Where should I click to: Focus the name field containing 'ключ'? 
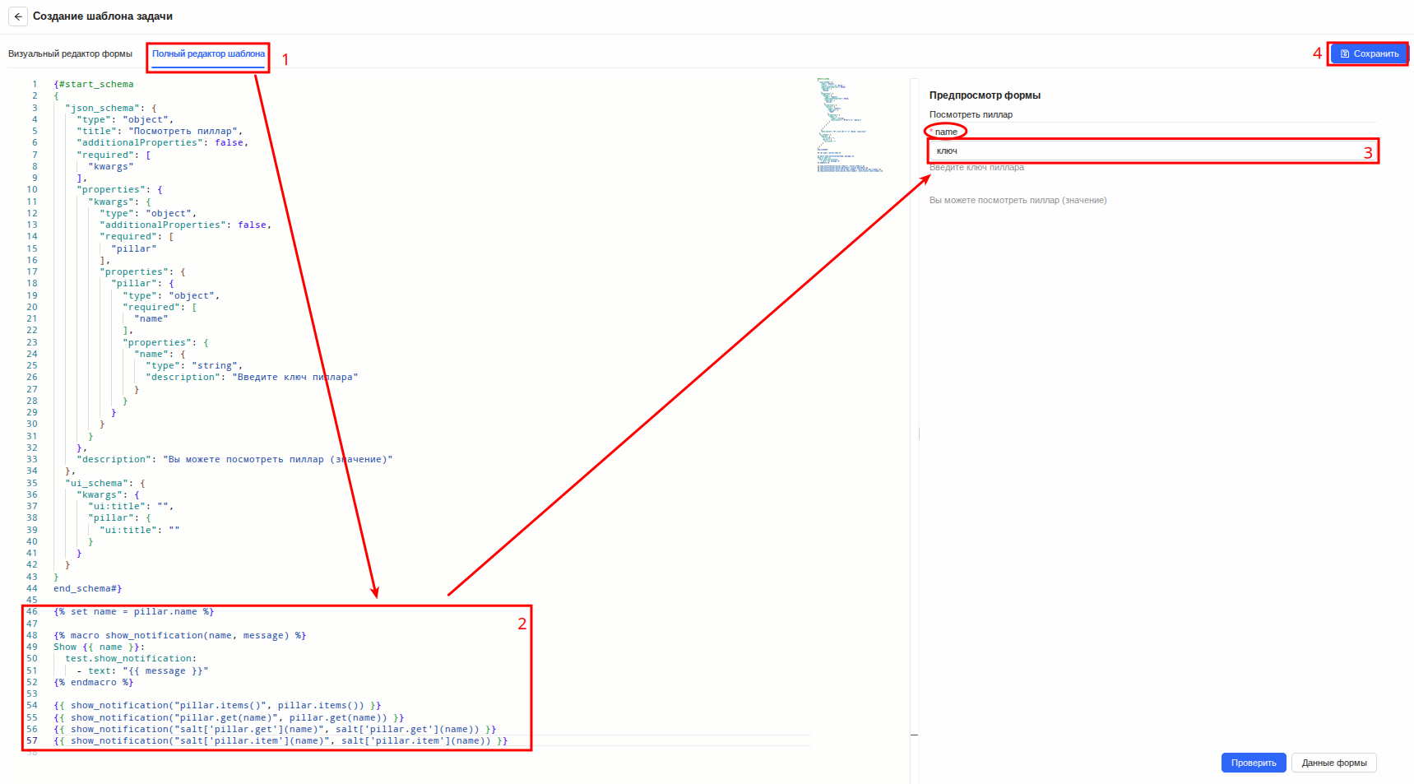point(1152,151)
